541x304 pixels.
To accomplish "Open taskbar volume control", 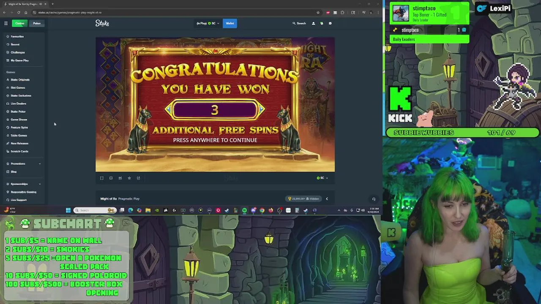I will (x=363, y=210).
